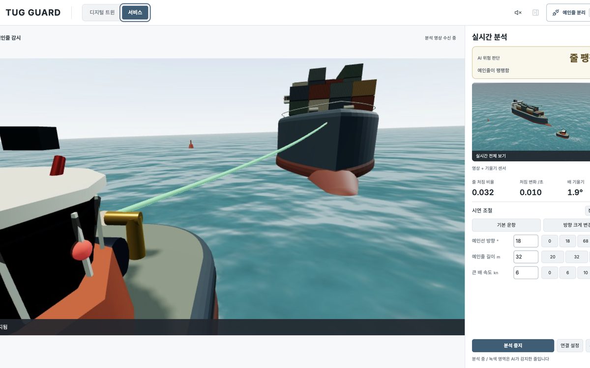The height and width of the screenshot is (368, 590).
Task: Focus the 예인줄 길이 input field
Action: pyautogui.click(x=526, y=257)
